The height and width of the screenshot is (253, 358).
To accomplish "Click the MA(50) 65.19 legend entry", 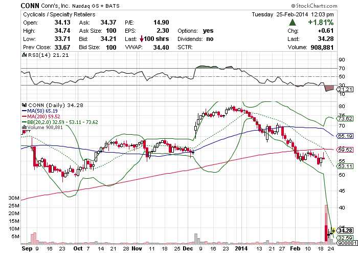I will tap(40, 111).
